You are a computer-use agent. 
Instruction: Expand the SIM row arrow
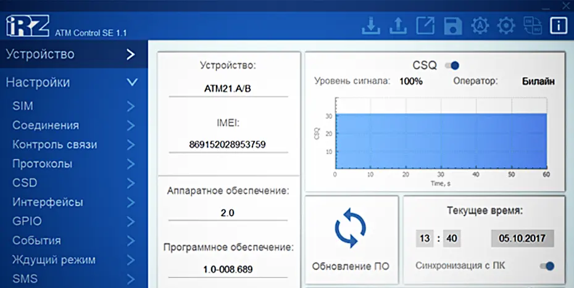click(x=131, y=106)
